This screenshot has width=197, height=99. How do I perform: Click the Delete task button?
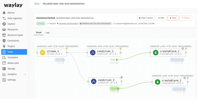pos(186,18)
